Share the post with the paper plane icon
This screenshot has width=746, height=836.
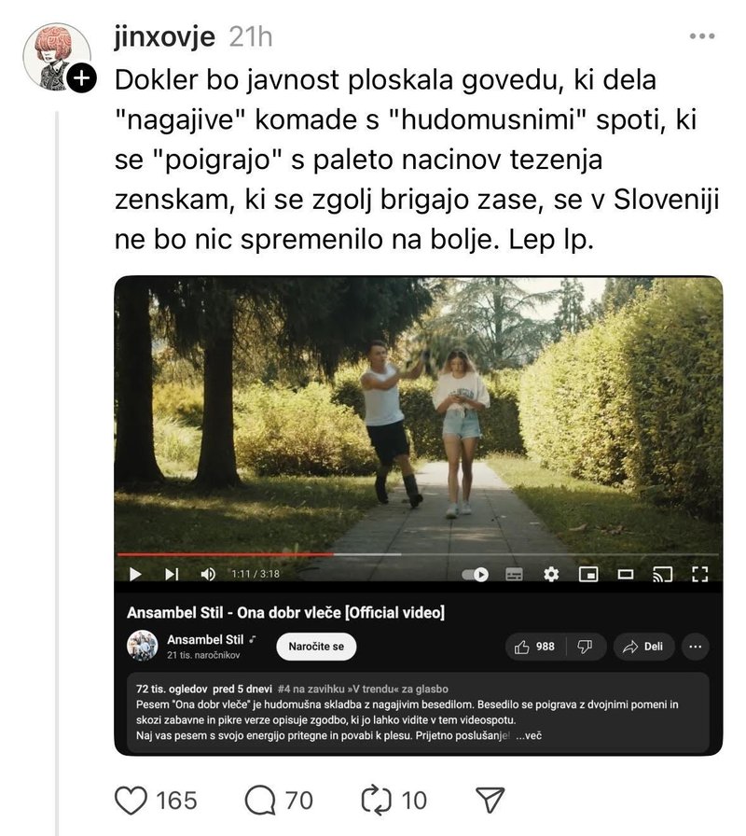point(490,800)
